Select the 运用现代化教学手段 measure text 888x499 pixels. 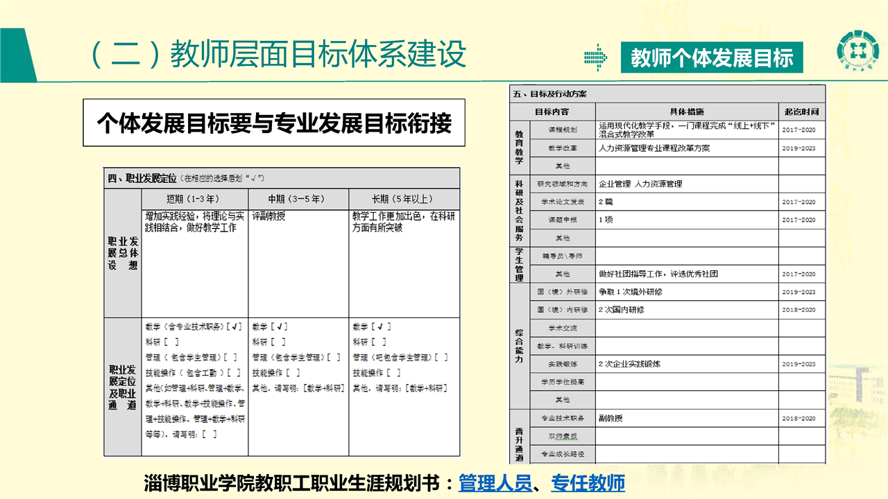point(688,130)
